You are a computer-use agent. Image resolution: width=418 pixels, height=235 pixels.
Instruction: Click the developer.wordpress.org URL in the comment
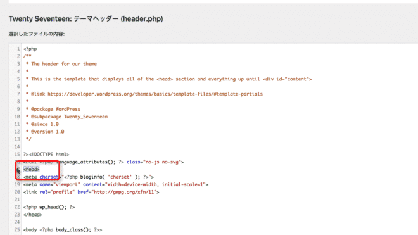click(155, 94)
